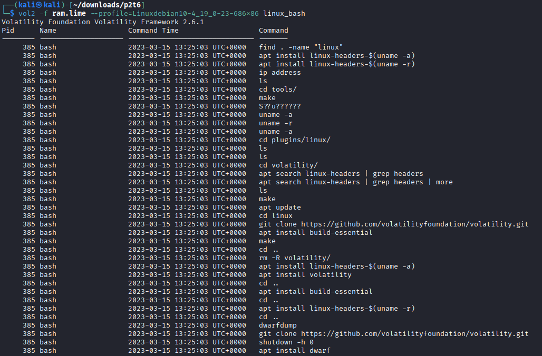Select the ram.lime filename argument

69,13
